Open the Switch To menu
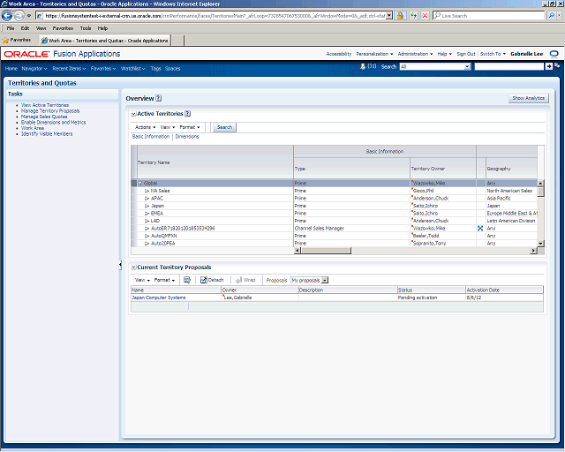Screen dimensions: 565x452 [x=493, y=54]
